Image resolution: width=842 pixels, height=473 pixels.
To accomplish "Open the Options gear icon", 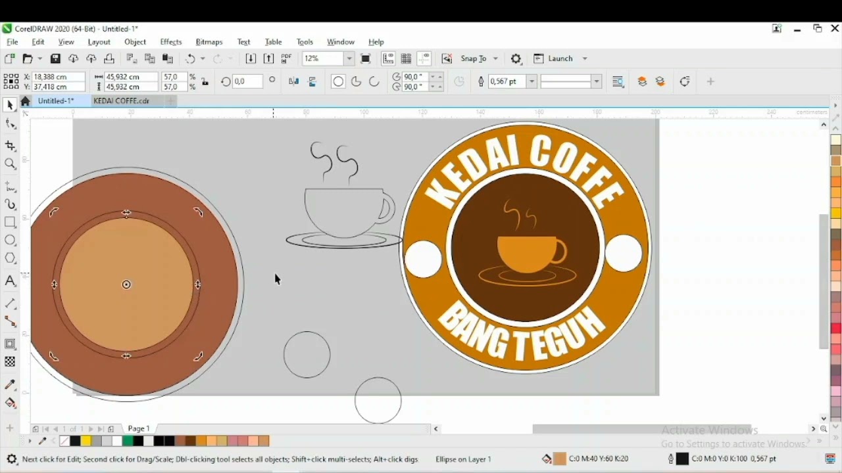I will point(516,59).
